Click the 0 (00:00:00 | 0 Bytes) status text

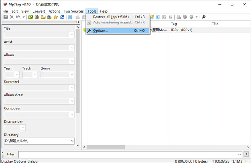[x=191, y=161]
